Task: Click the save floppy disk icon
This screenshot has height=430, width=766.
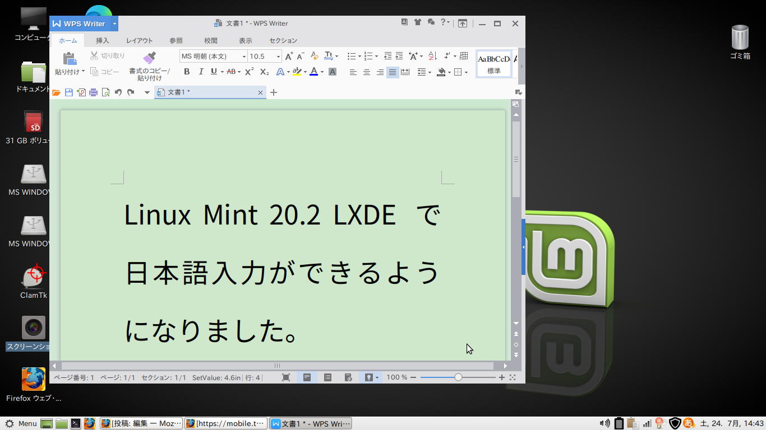Action: (x=68, y=92)
